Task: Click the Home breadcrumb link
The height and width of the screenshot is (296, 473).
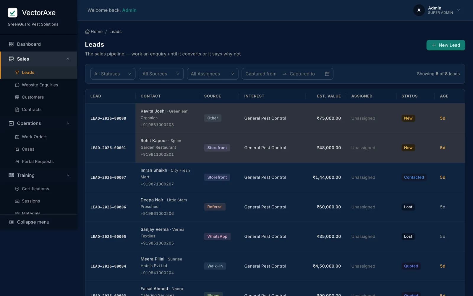Action: 94,31
